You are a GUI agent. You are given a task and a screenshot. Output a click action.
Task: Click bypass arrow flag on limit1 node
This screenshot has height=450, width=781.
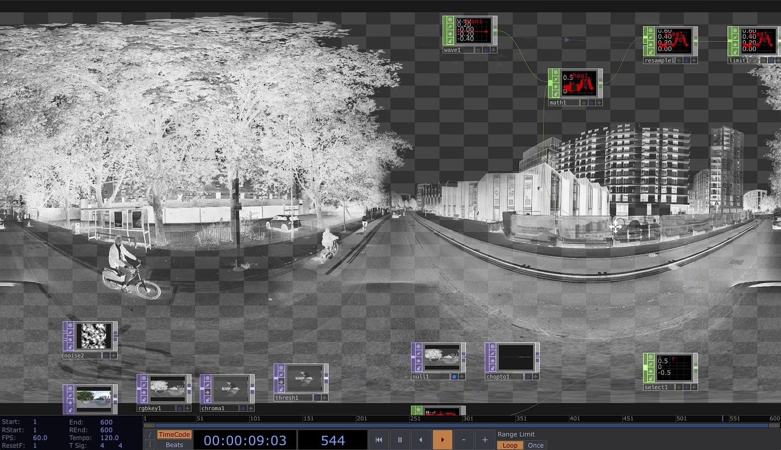[735, 44]
